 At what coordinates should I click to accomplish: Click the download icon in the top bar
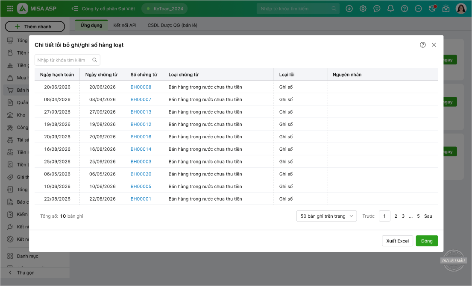(349, 9)
